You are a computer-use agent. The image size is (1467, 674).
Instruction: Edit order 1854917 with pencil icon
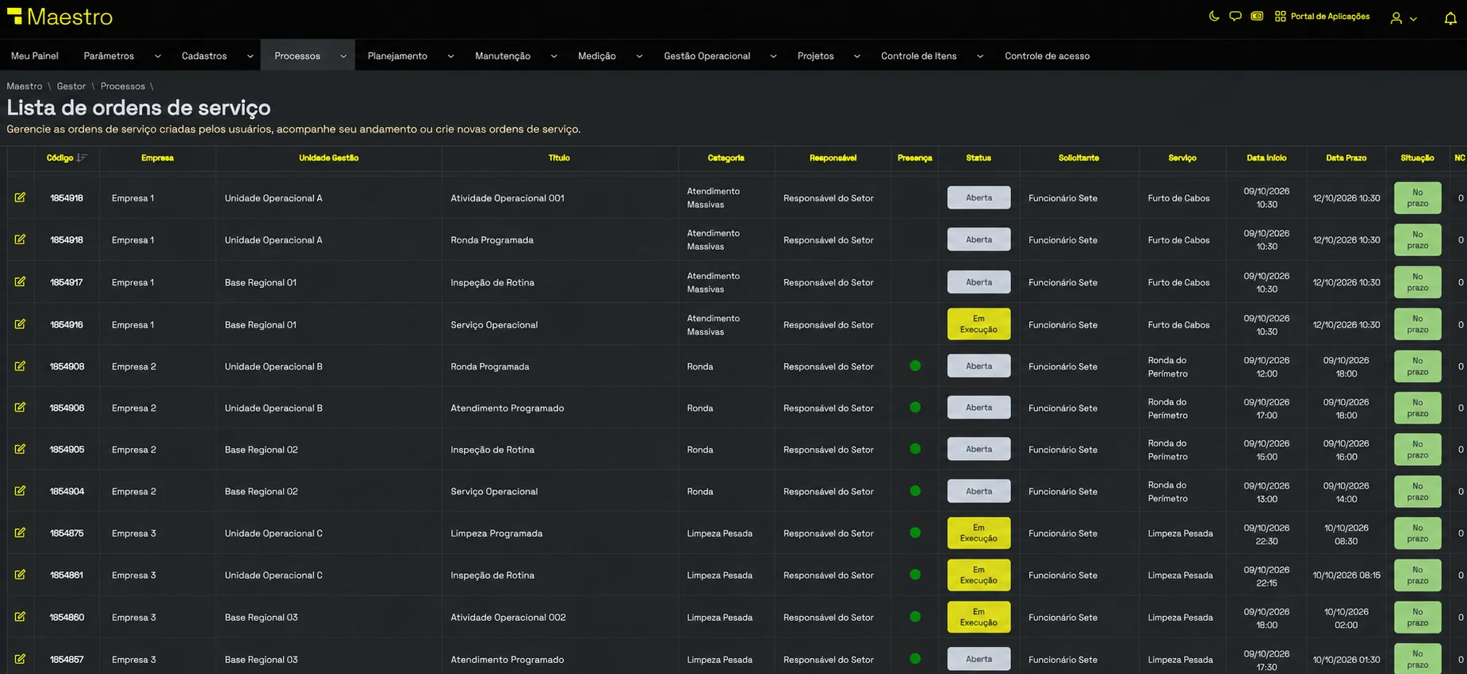pos(20,281)
